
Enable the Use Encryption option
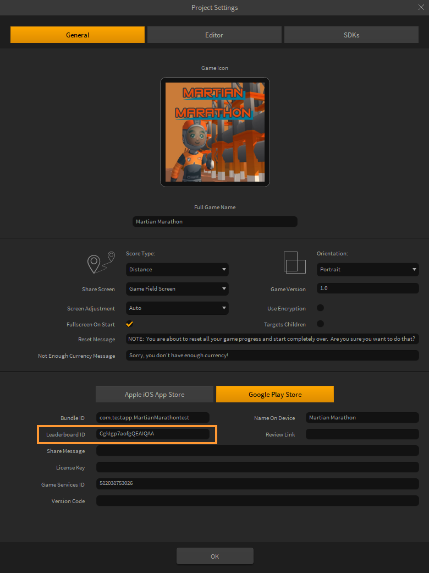[x=320, y=308]
